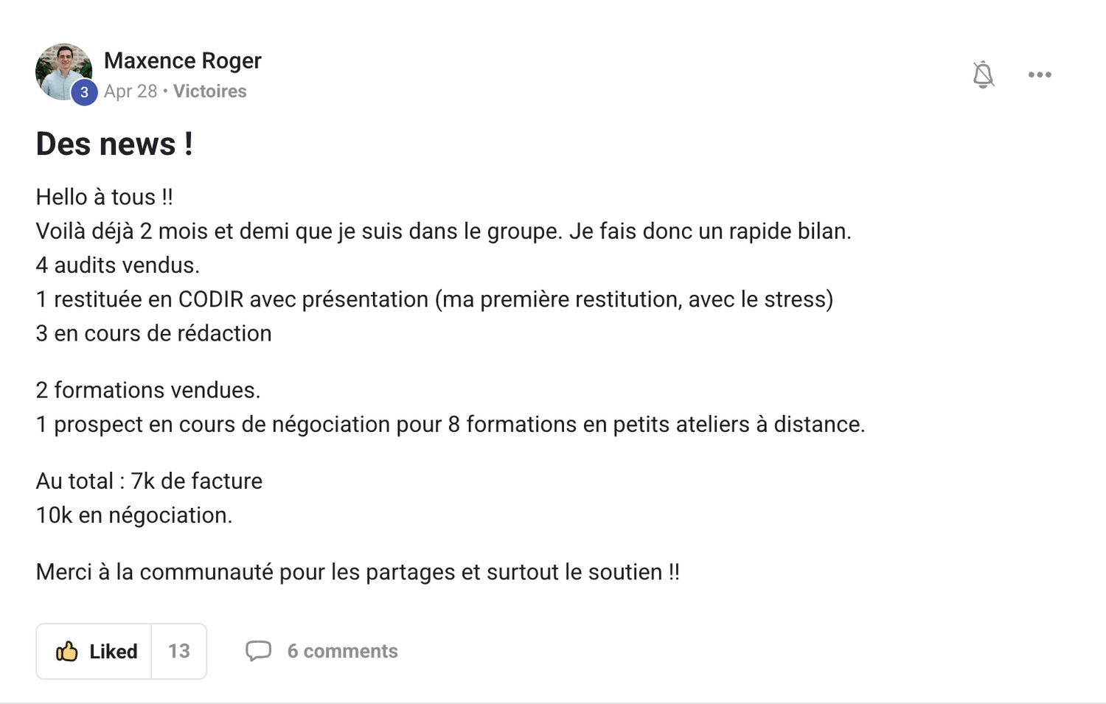
Task: Click the "Au total : 7k de facture" line
Action: (149, 481)
